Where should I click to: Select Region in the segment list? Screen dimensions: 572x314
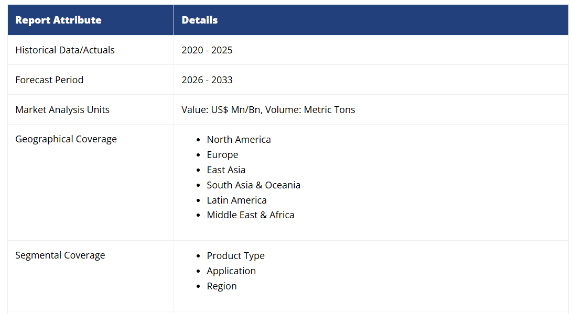pyautogui.click(x=222, y=286)
